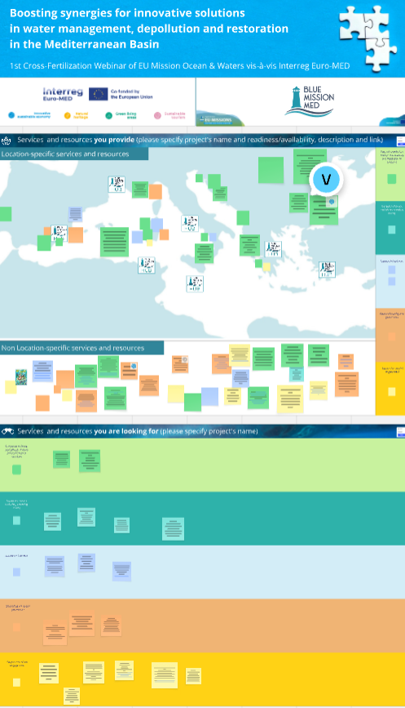Select the blue Innovative sustainable economy dot
405x708 pixels.
11,115
